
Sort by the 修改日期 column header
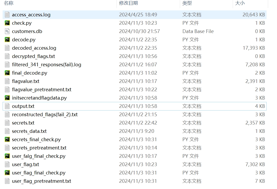point(128,3)
